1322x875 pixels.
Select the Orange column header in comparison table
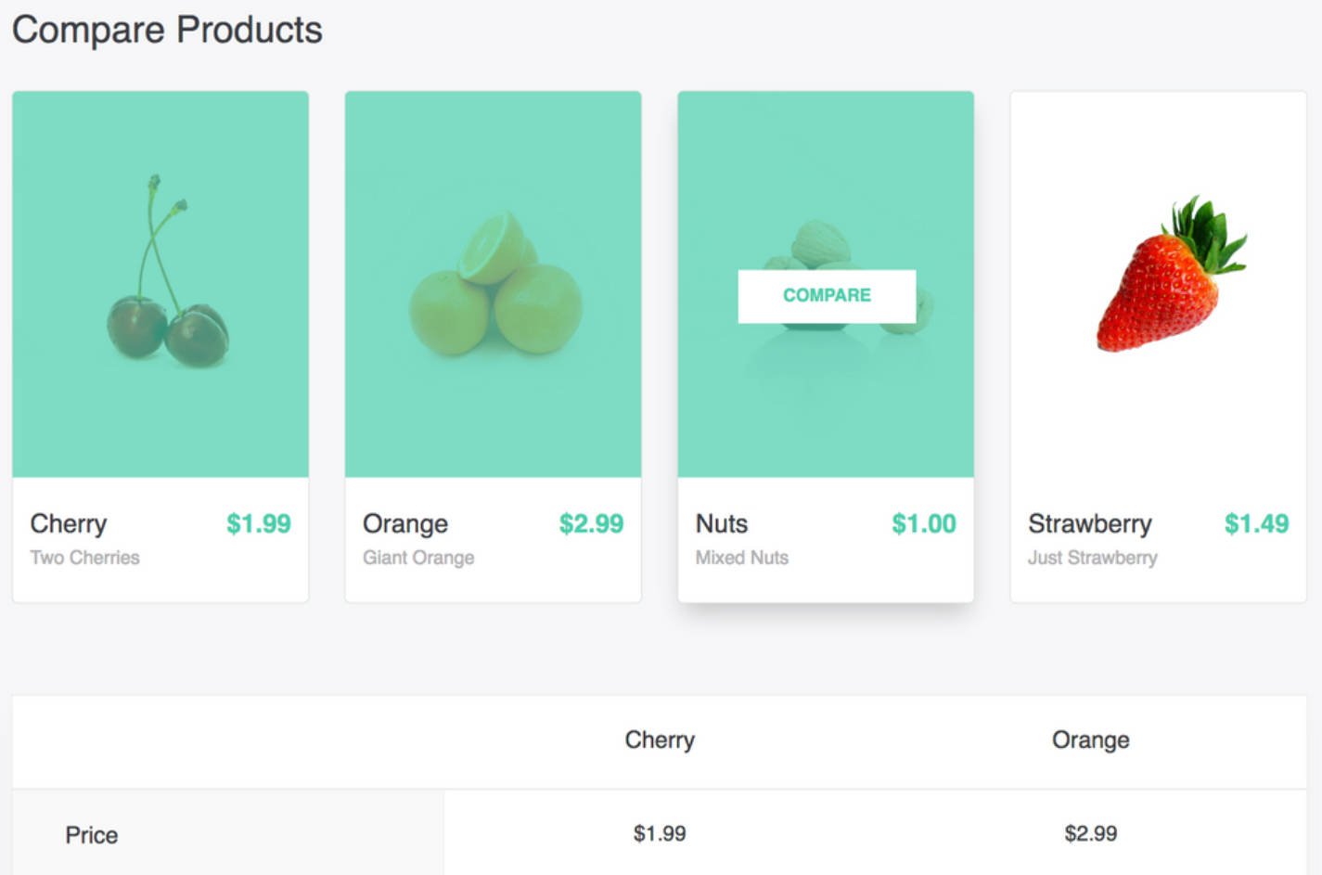[1090, 740]
